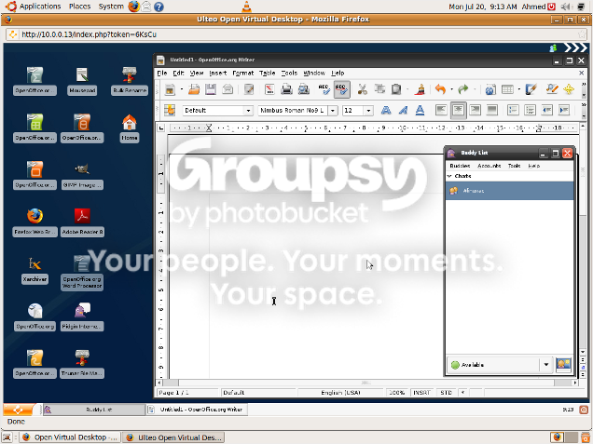Open Adobe Reader 8 desktop icon

point(82,222)
